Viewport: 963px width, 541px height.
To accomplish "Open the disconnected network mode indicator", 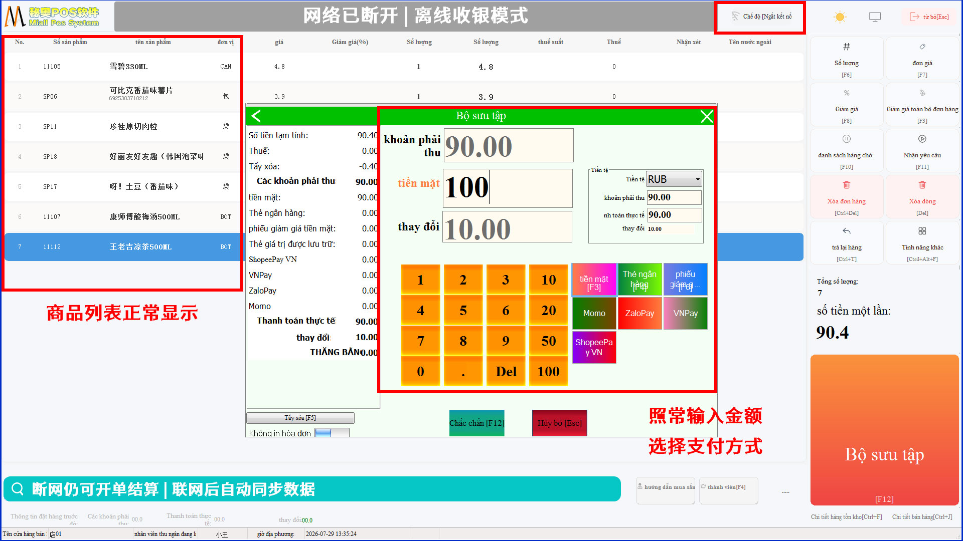I will point(761,17).
